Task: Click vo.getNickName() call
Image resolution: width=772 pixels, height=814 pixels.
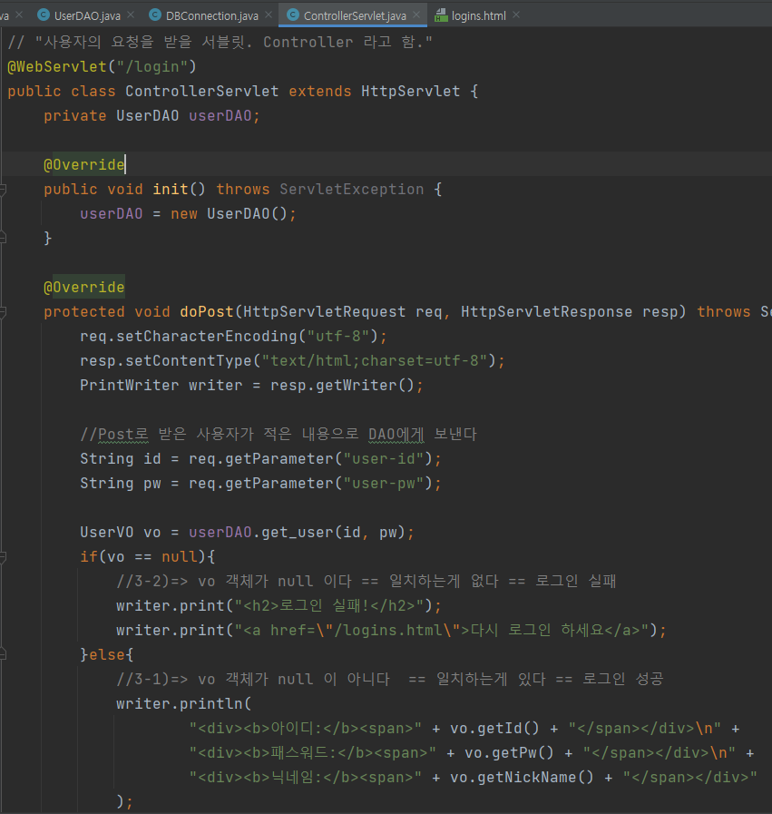Action: (522, 777)
